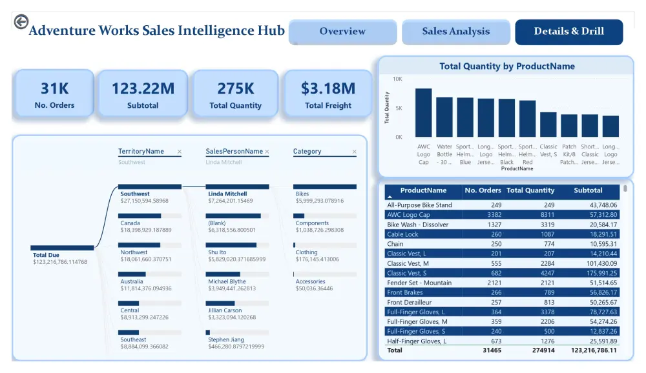
Task: Click the Total row value 123,216,786.11
Action: (594, 350)
